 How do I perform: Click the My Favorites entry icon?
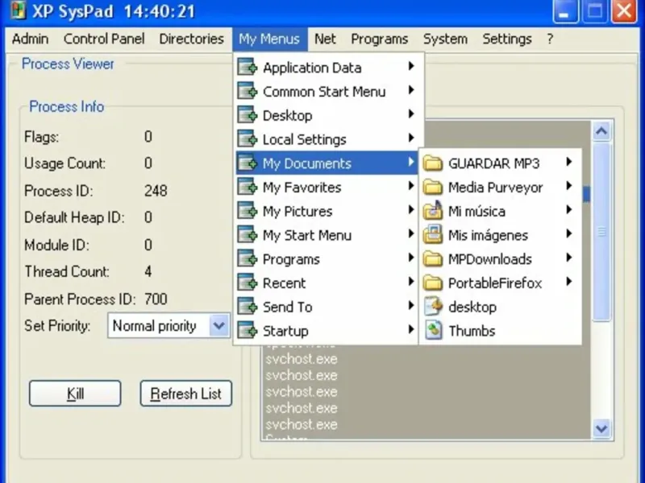248,187
